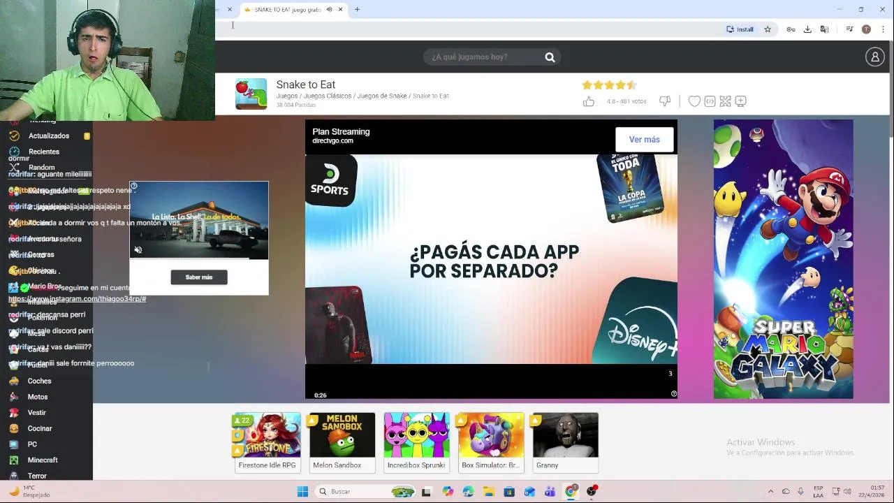Switch to the SNAKE TO EAT browser tab

(x=293, y=10)
